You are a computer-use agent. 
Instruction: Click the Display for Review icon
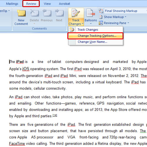[101, 11]
